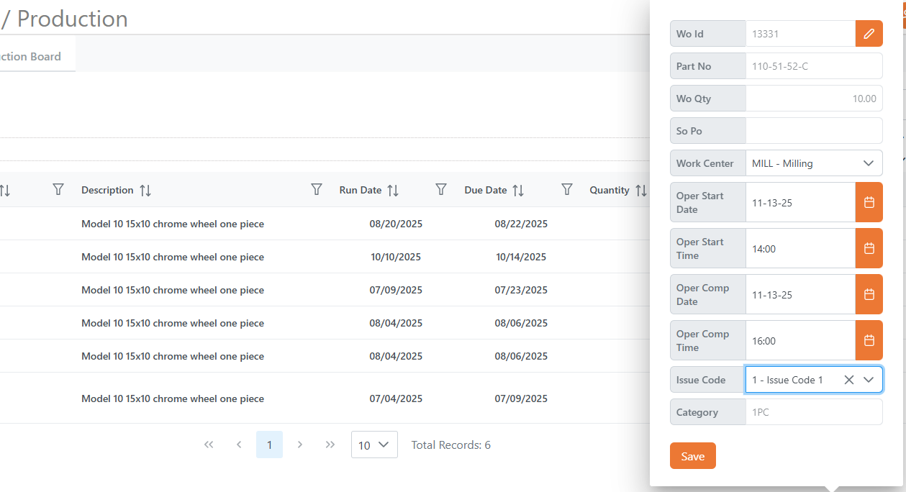Sort the Description column
The width and height of the screenshot is (906, 492).
(145, 191)
